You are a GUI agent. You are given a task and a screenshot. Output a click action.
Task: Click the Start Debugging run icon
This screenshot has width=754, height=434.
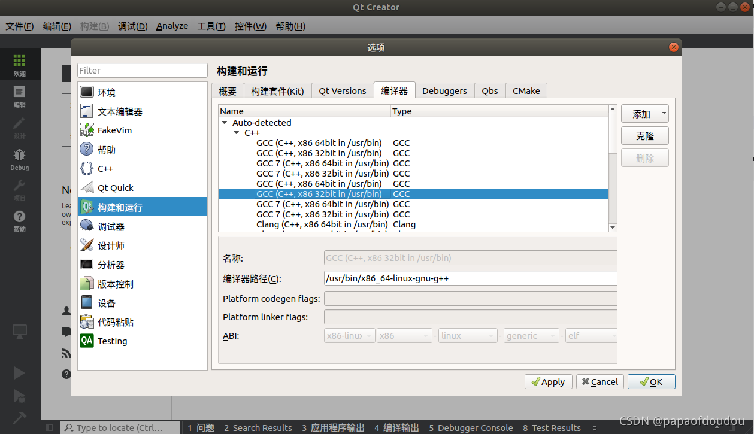[19, 395]
